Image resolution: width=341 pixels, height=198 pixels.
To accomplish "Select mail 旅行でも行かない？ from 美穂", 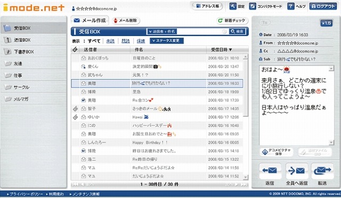I will pyautogui.click(x=157, y=83).
